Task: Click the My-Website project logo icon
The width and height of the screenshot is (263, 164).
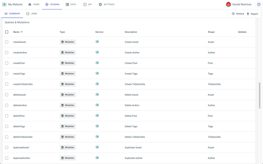Action: point(4,4)
